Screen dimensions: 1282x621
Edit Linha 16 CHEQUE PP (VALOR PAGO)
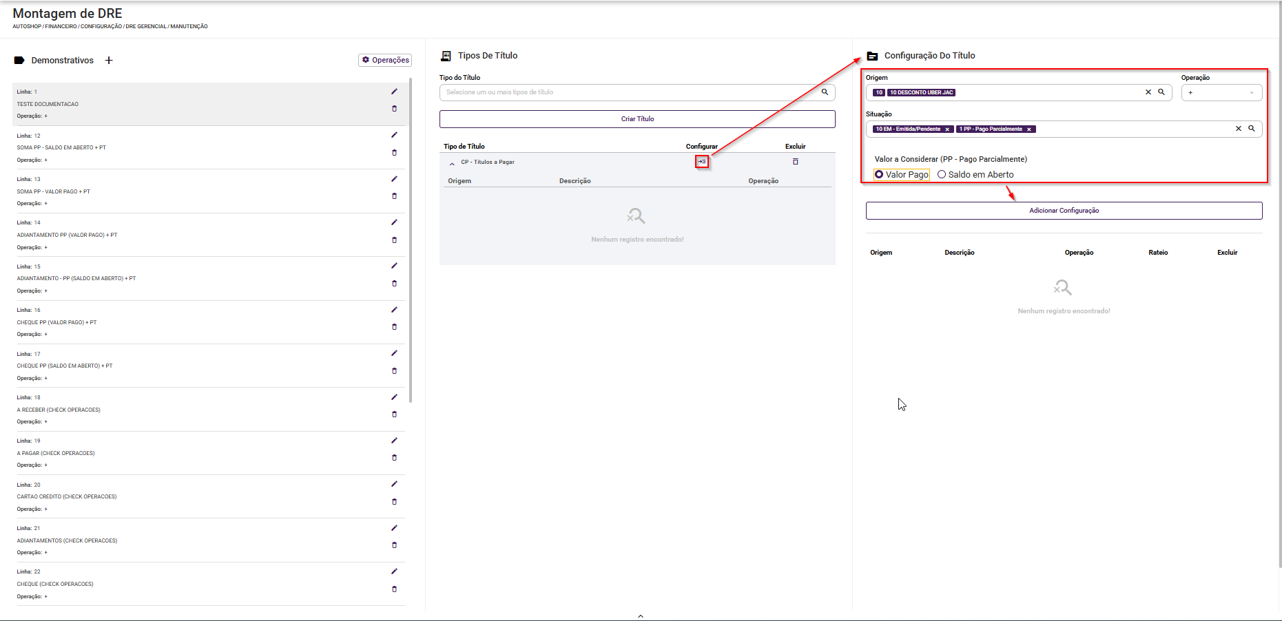[x=394, y=310]
